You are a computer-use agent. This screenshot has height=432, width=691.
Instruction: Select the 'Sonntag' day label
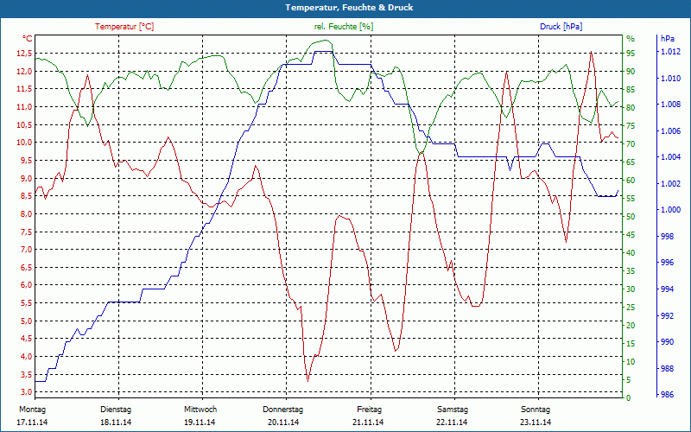click(536, 410)
